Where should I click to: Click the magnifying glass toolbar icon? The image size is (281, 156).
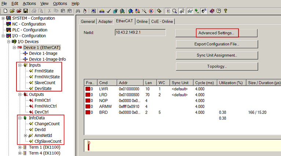click(x=175, y=11)
